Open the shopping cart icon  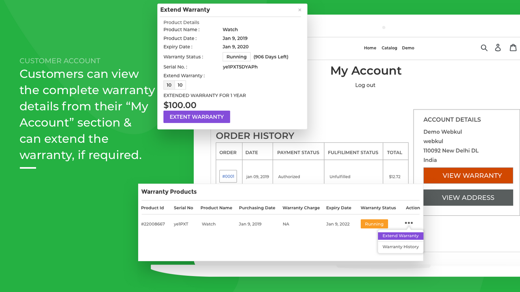tap(513, 47)
